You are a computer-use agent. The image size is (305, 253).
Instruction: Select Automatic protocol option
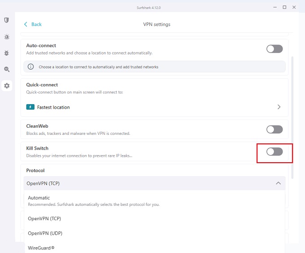coord(154,201)
